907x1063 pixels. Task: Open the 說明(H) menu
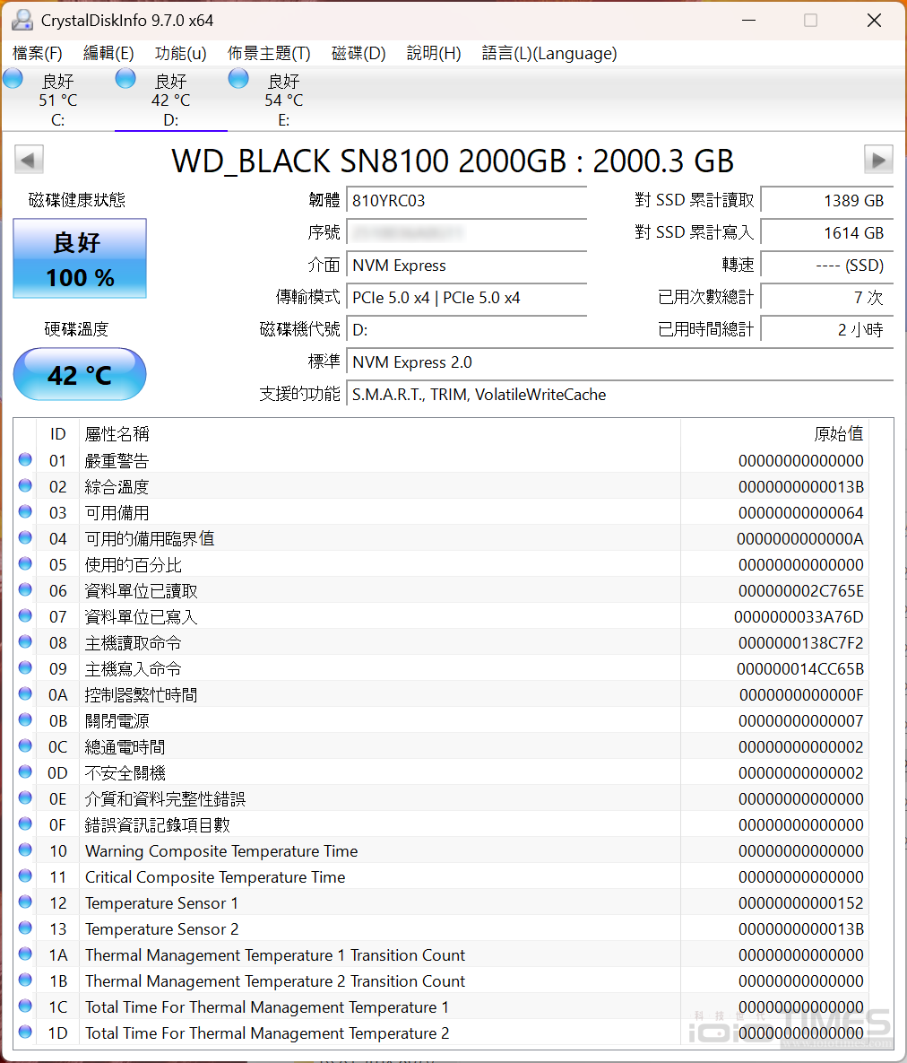(434, 54)
